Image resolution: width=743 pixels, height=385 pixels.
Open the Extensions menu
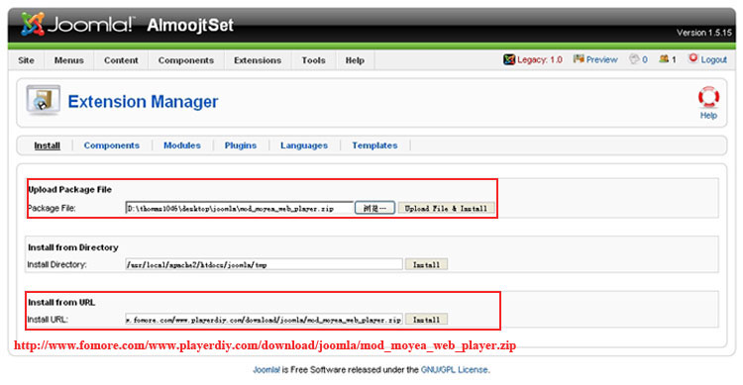tap(258, 60)
